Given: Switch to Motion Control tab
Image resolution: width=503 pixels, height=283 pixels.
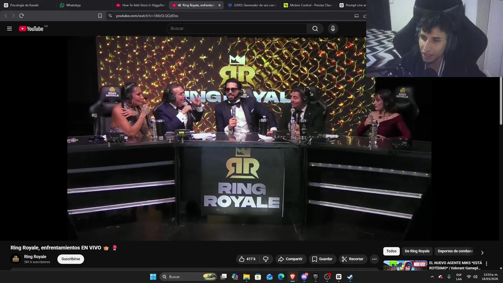Looking at the screenshot, I should [308, 5].
